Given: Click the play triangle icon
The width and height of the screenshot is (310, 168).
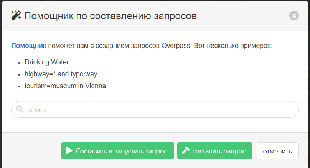Looking at the screenshot, I should coord(69,151).
